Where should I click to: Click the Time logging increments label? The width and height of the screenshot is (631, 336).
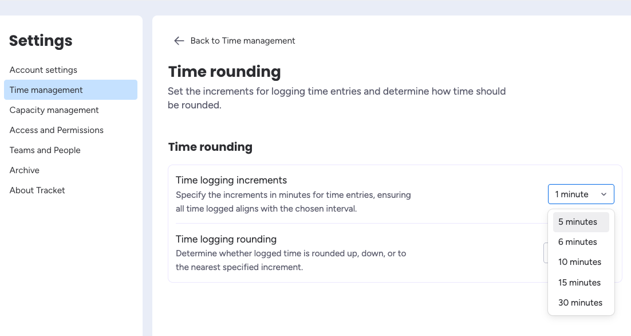click(231, 180)
